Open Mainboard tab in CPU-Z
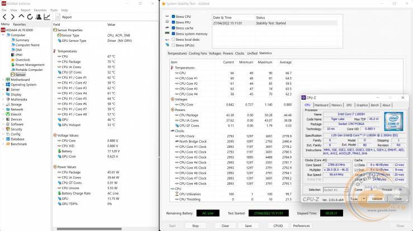 click(x=321, y=105)
